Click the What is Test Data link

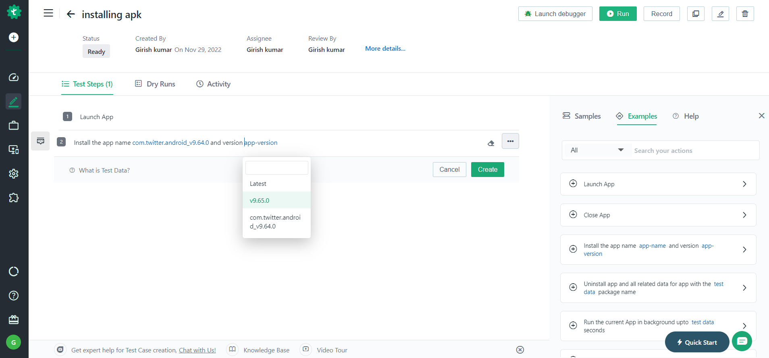tap(104, 171)
